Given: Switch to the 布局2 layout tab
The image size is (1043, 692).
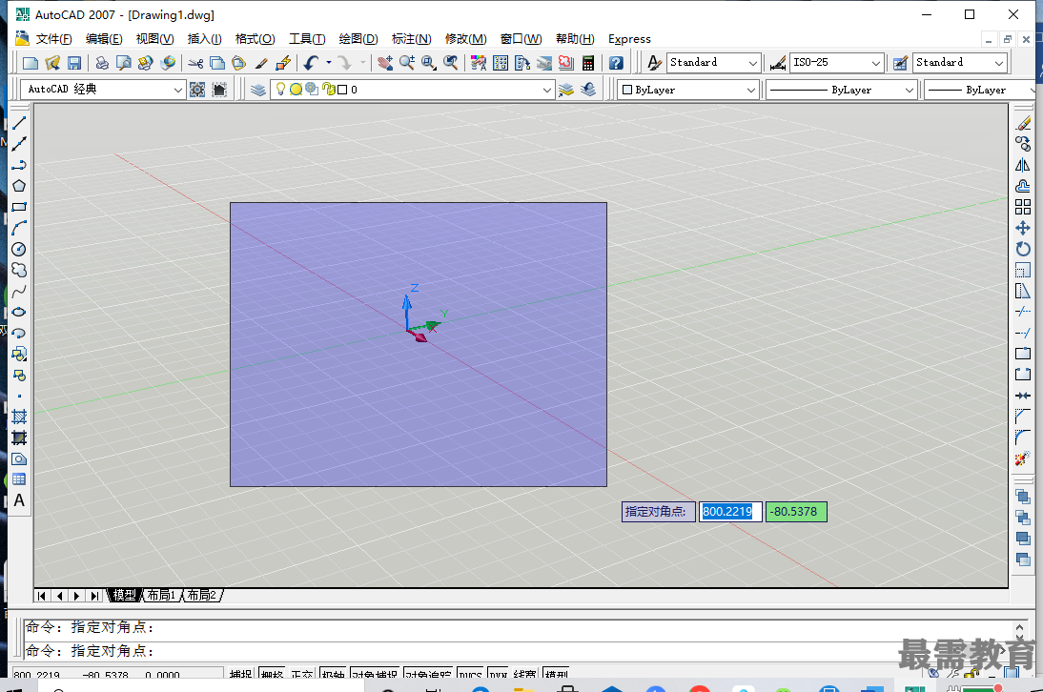Looking at the screenshot, I should click(201, 595).
